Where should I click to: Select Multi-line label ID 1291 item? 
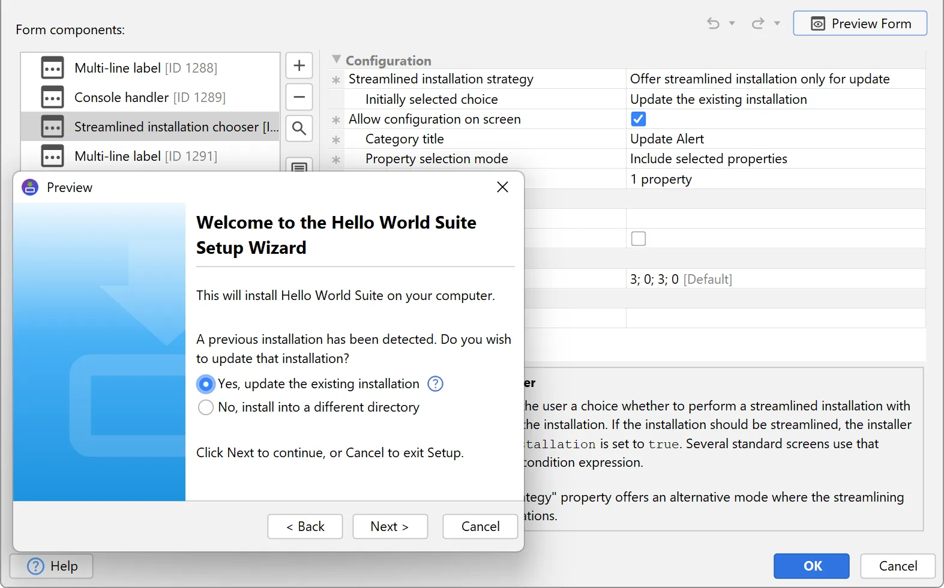coord(145,156)
